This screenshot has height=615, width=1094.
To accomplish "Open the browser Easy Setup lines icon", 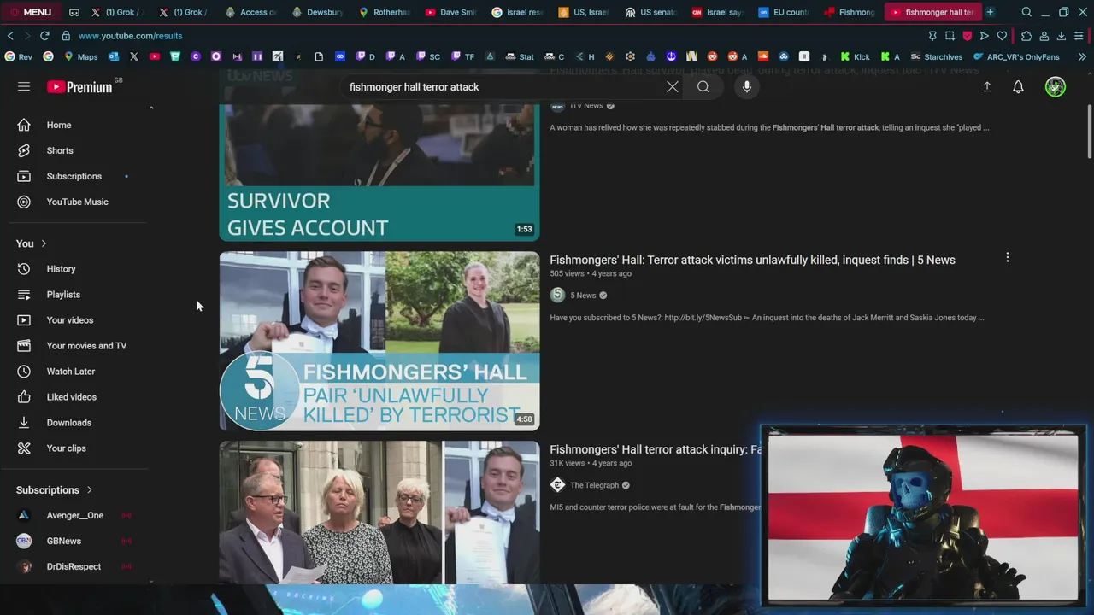I will click(x=1079, y=36).
